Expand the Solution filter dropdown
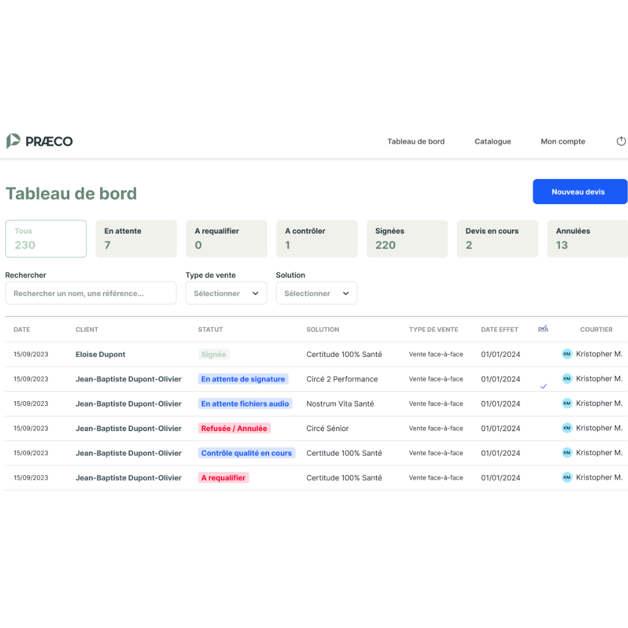 coord(316,293)
